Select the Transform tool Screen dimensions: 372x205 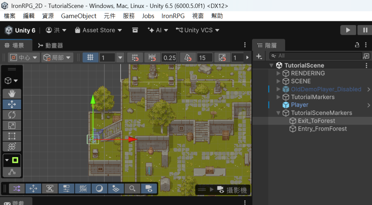[x=12, y=147]
